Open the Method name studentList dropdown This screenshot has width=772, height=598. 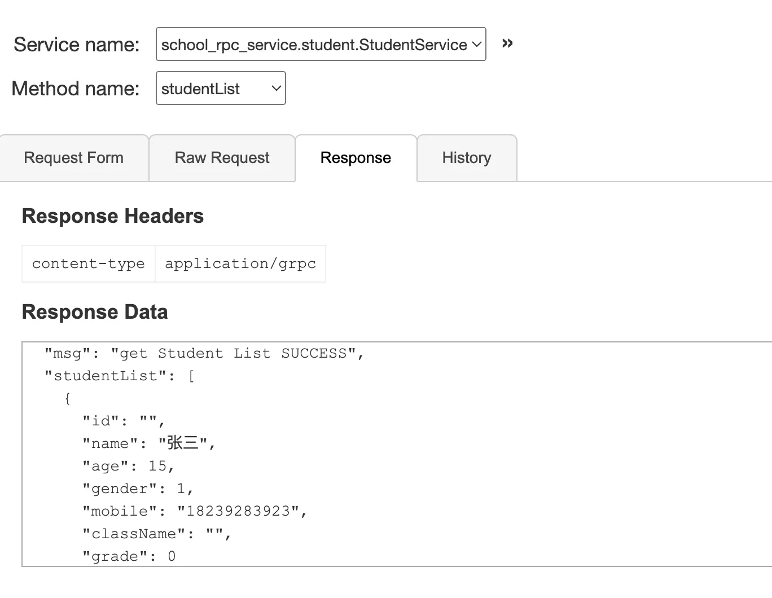tap(221, 88)
